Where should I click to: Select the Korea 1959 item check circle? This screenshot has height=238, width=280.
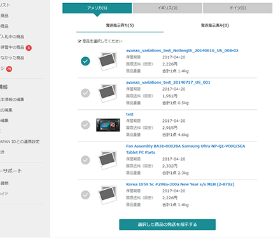point(85,195)
